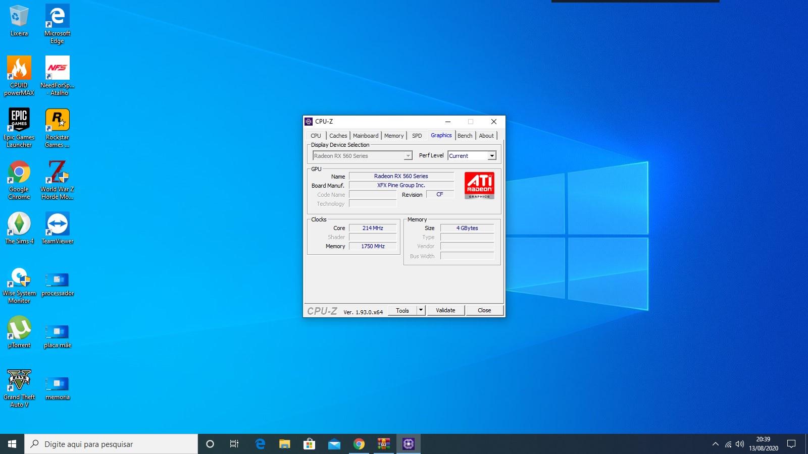Open the Windows Start menu

tap(12, 444)
